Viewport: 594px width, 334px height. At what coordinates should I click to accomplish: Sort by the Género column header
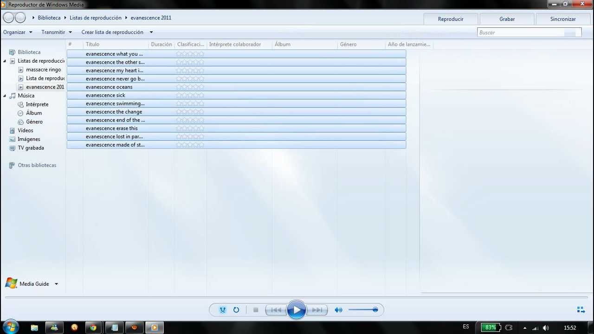click(361, 44)
